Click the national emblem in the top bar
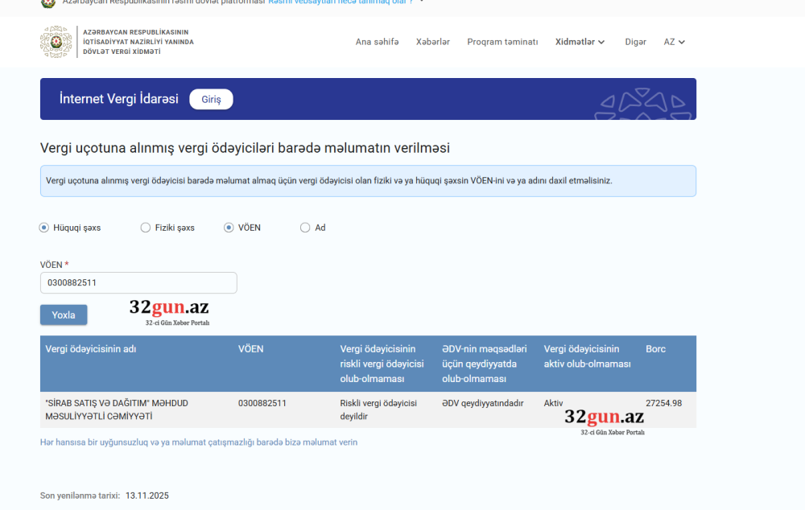 48,2
